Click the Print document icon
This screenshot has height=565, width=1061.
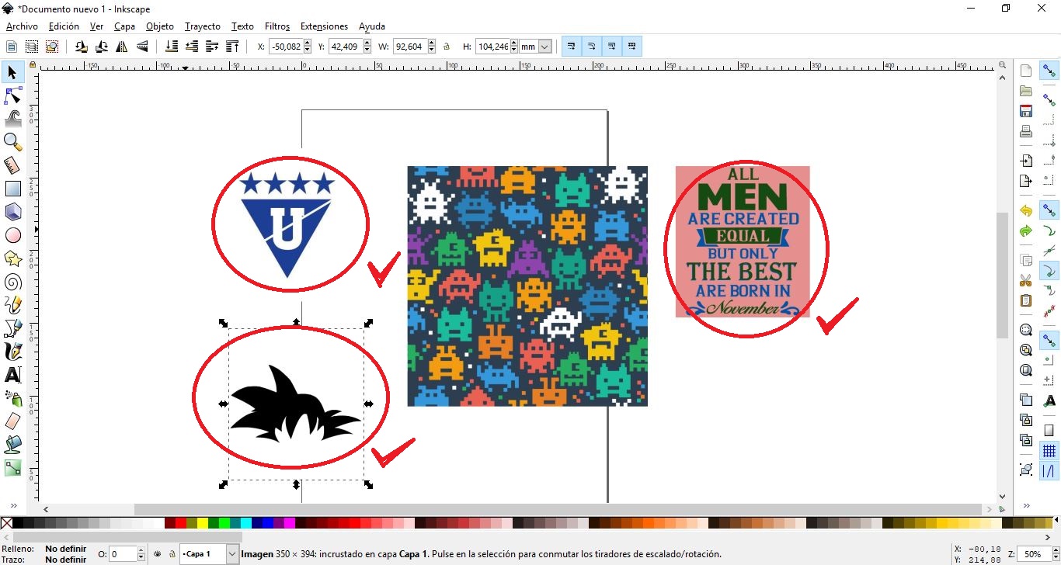click(1026, 131)
